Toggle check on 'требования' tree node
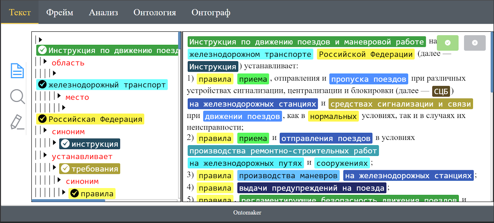The image size is (494, 223). click(x=65, y=168)
